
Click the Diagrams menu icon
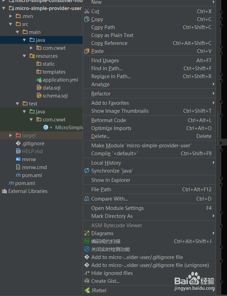87,233
